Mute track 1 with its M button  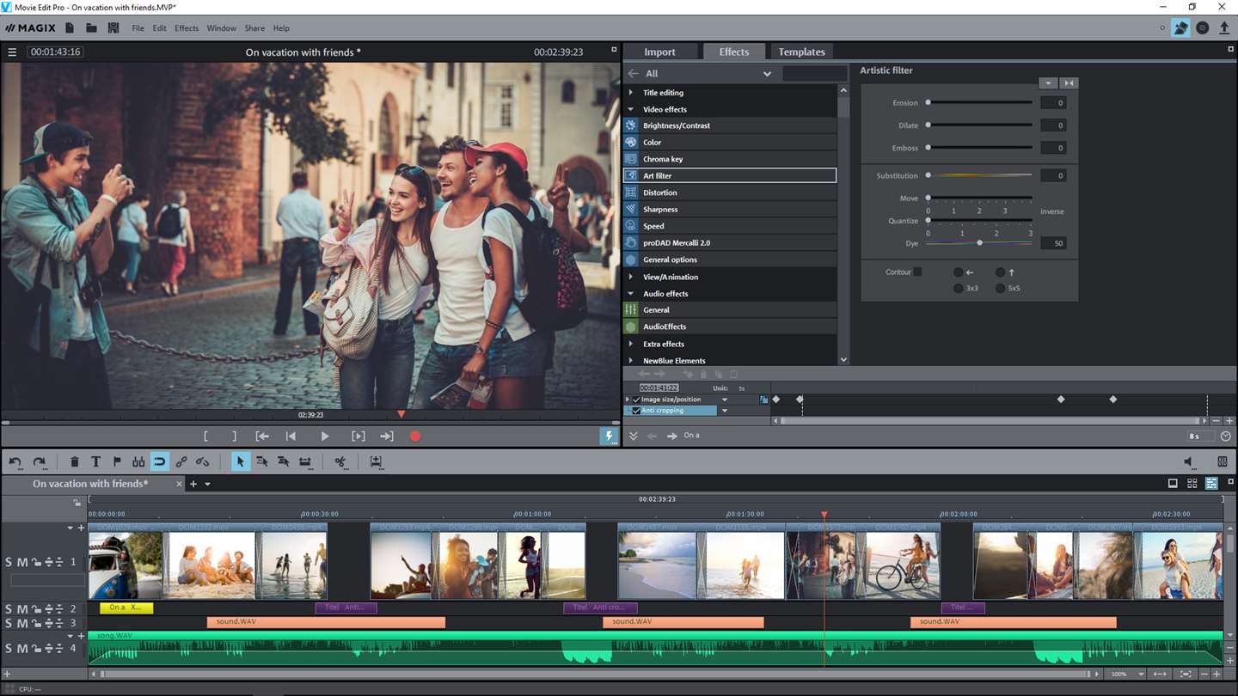(x=22, y=562)
